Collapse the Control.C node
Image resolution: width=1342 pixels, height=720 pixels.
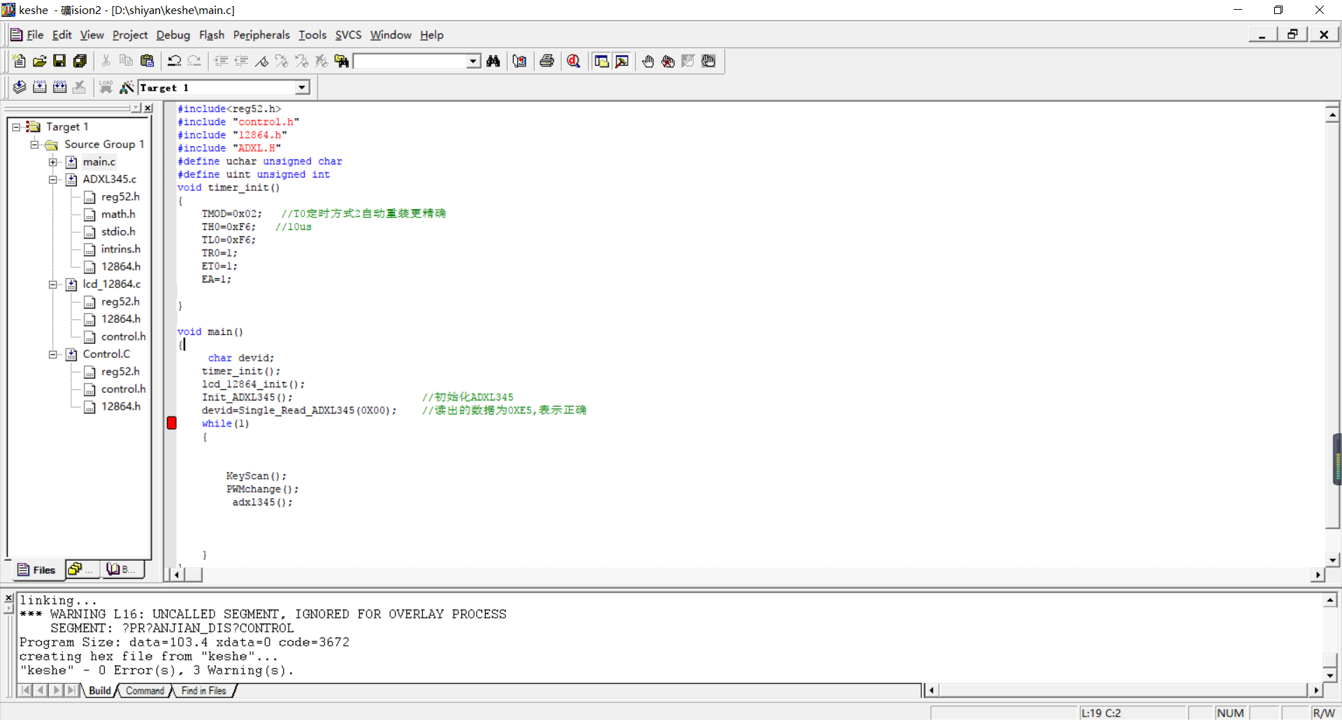pyautogui.click(x=52, y=354)
